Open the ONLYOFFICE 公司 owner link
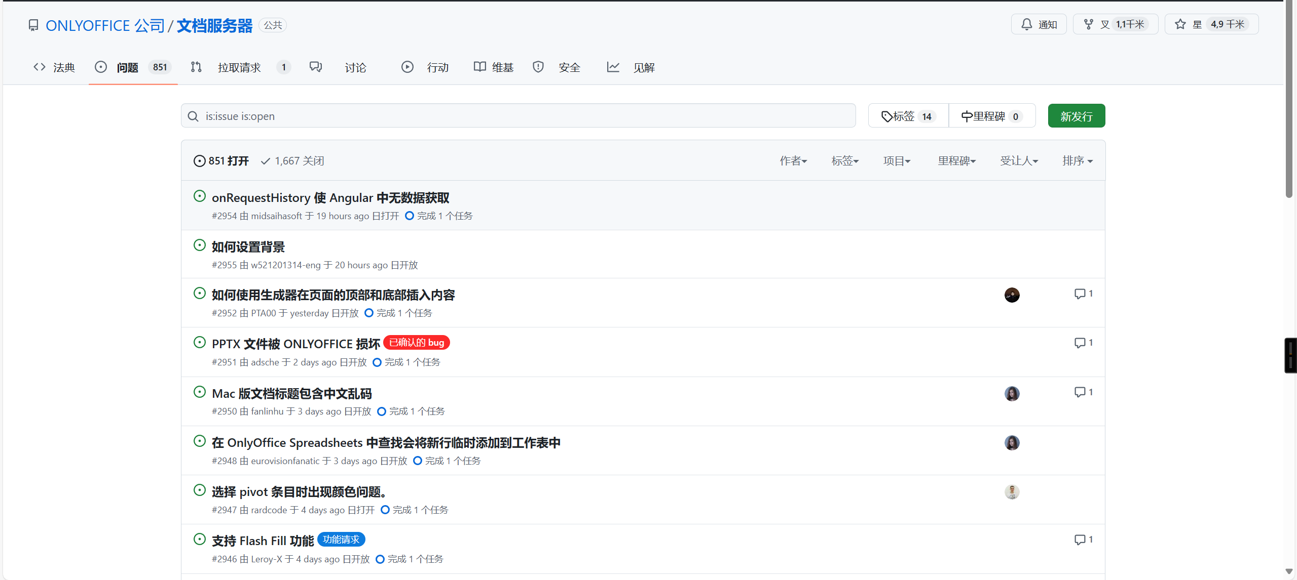Screen dimensions: 1297x580 coord(105,25)
